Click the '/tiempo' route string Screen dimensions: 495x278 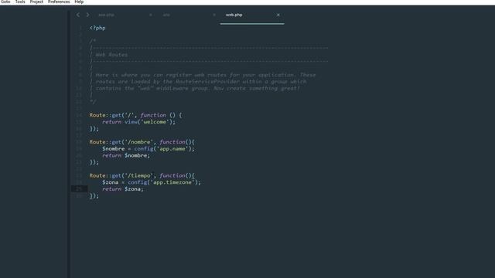(139, 175)
